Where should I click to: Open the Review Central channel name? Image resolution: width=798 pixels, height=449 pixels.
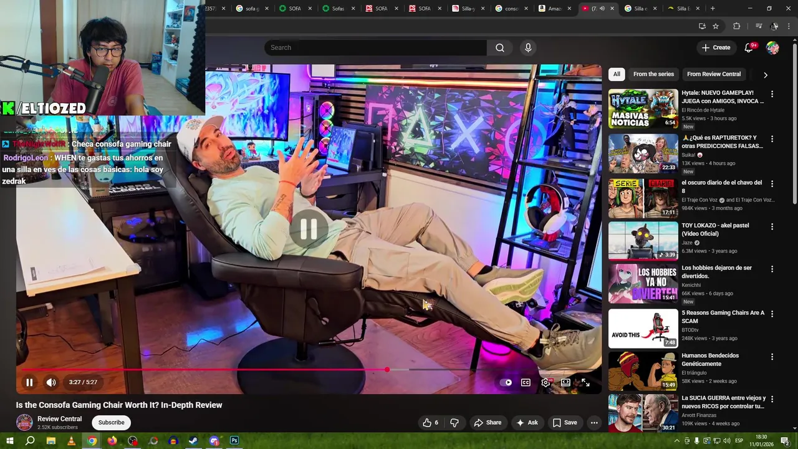pyautogui.click(x=59, y=419)
